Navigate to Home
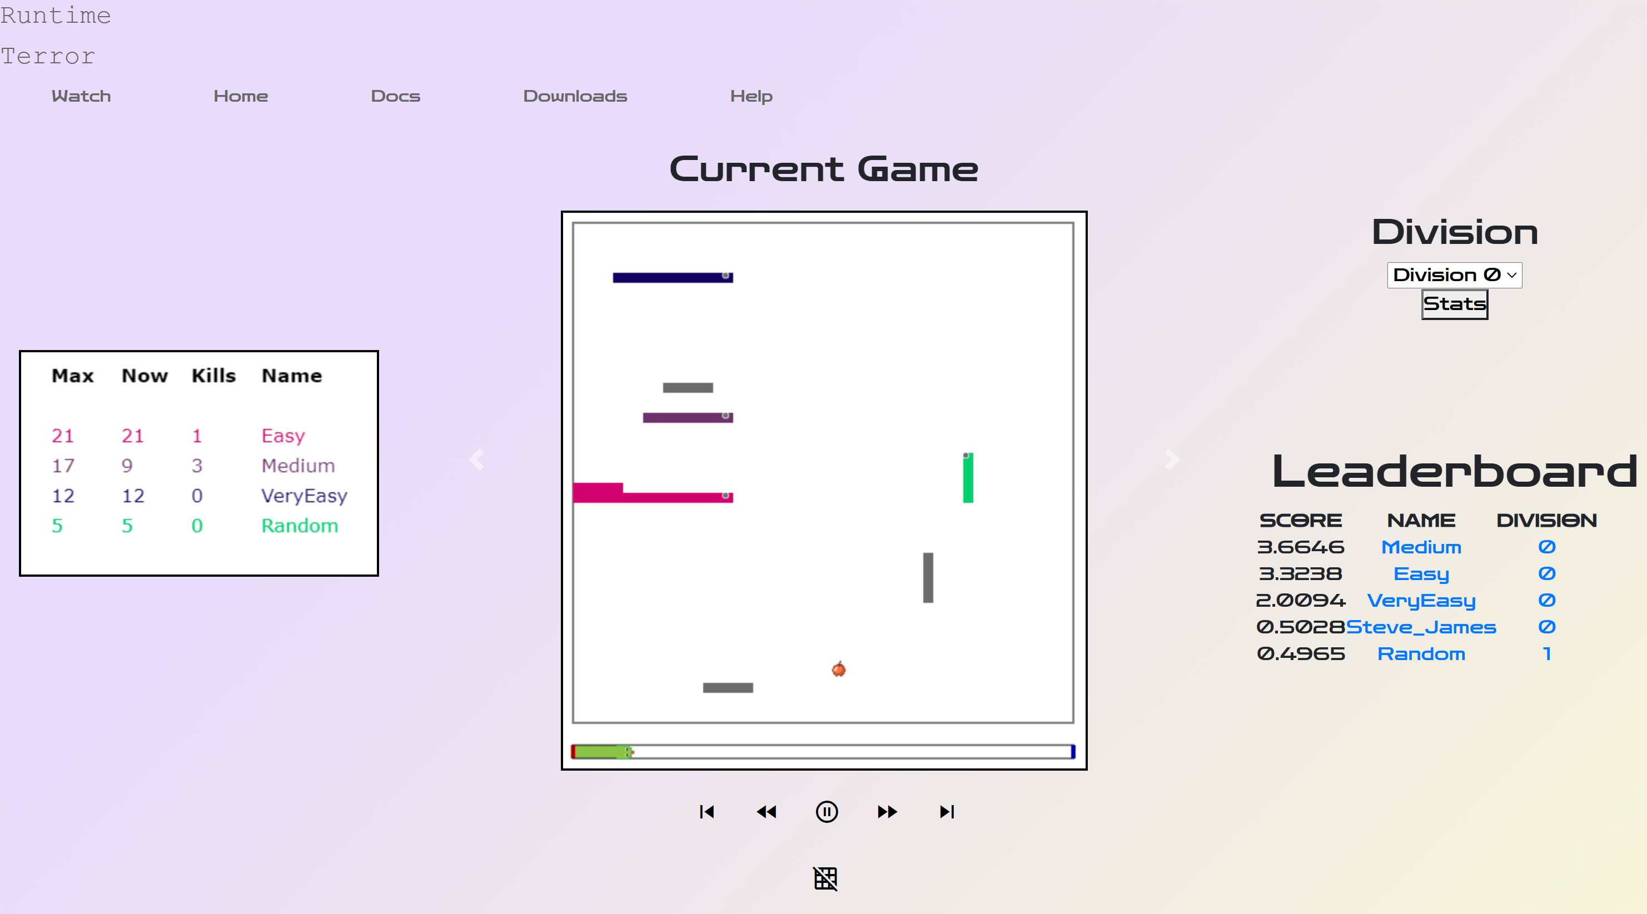1647x914 pixels. point(240,96)
